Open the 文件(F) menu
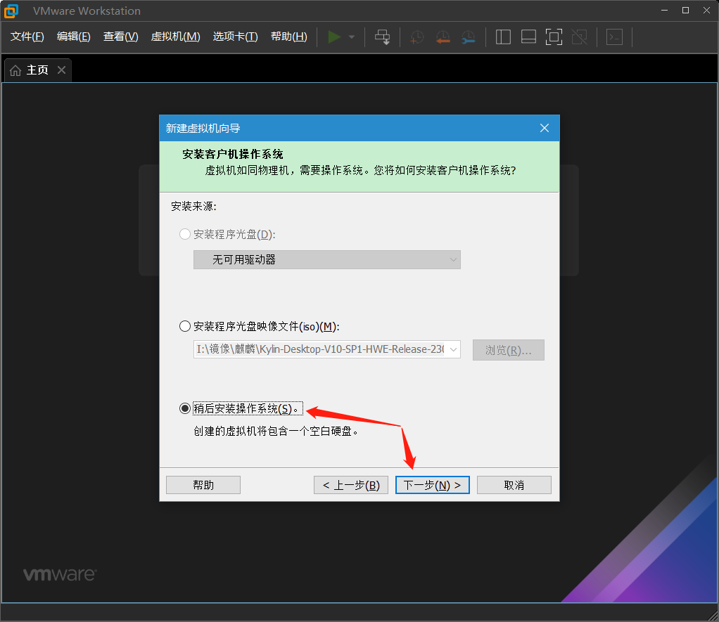 pos(27,37)
